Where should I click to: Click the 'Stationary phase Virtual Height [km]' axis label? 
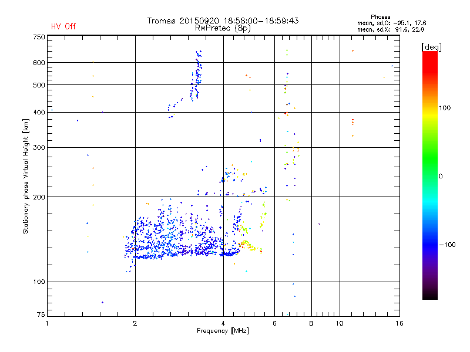[x=26, y=176]
